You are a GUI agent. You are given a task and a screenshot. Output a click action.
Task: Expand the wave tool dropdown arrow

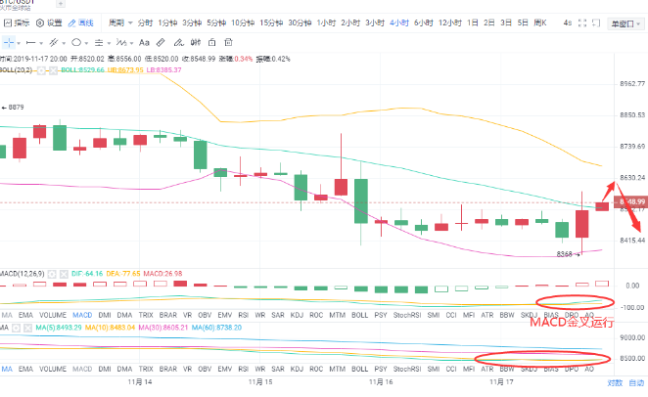tap(131, 43)
